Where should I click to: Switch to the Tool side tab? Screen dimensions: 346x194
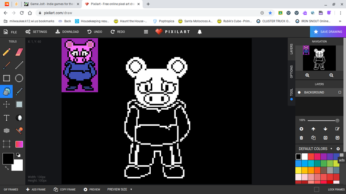291,94
